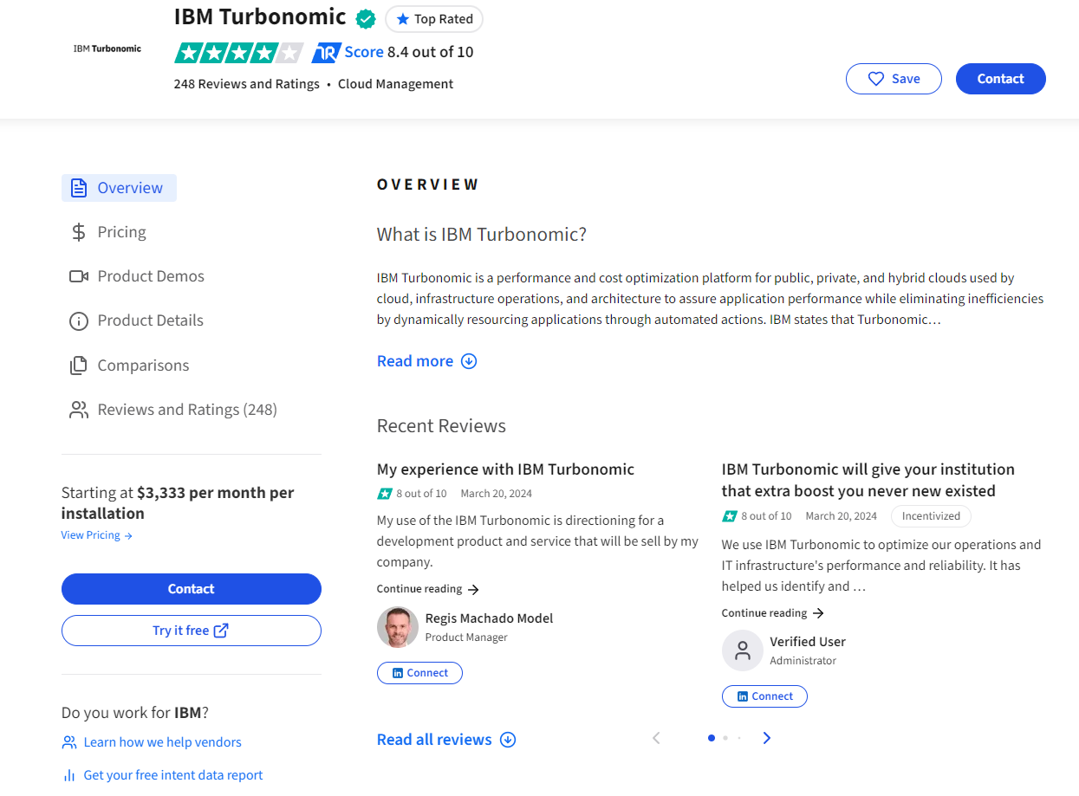This screenshot has width=1079, height=796.
Task: Click the Incentivized tag on the review
Action: tap(931, 516)
